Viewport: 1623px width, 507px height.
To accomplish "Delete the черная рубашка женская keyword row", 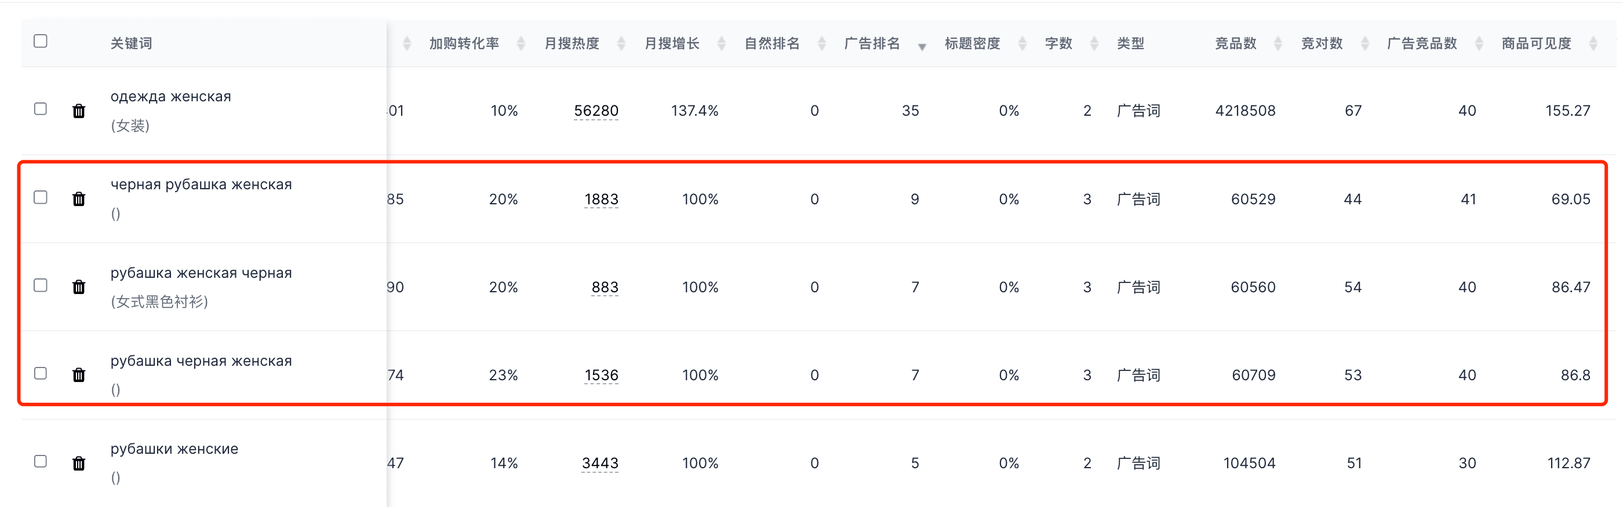I will pyautogui.click(x=79, y=200).
